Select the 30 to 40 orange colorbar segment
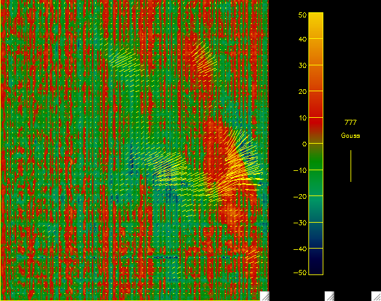The image size is (381, 301). pos(316,52)
